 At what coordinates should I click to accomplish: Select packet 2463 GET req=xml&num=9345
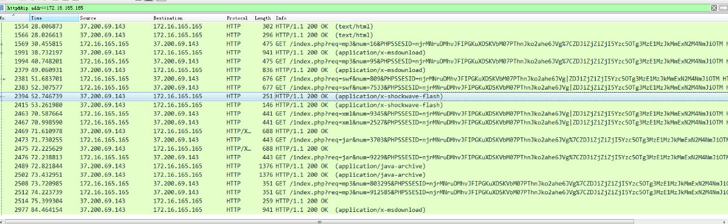click(364, 114)
